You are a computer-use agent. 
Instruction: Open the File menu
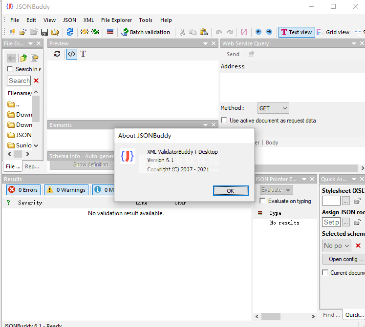coord(15,20)
